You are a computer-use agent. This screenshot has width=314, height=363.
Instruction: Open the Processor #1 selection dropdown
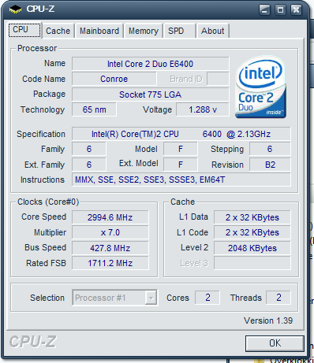tap(115, 298)
